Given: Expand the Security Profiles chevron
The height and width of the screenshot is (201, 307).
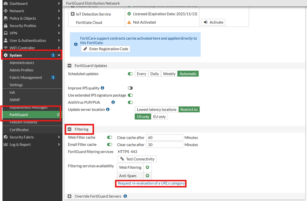Looking at the screenshot, I should coord(59,25).
